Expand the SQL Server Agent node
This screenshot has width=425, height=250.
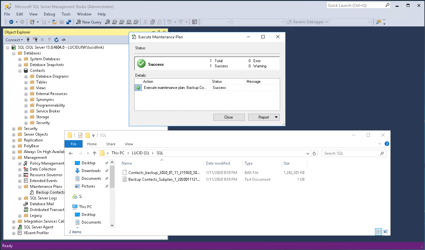click(14, 227)
